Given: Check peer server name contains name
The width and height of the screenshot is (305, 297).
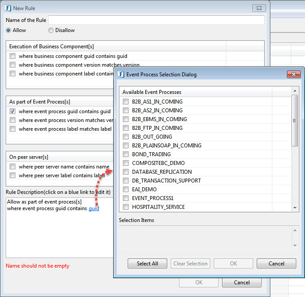Looking at the screenshot, I should point(12,167).
